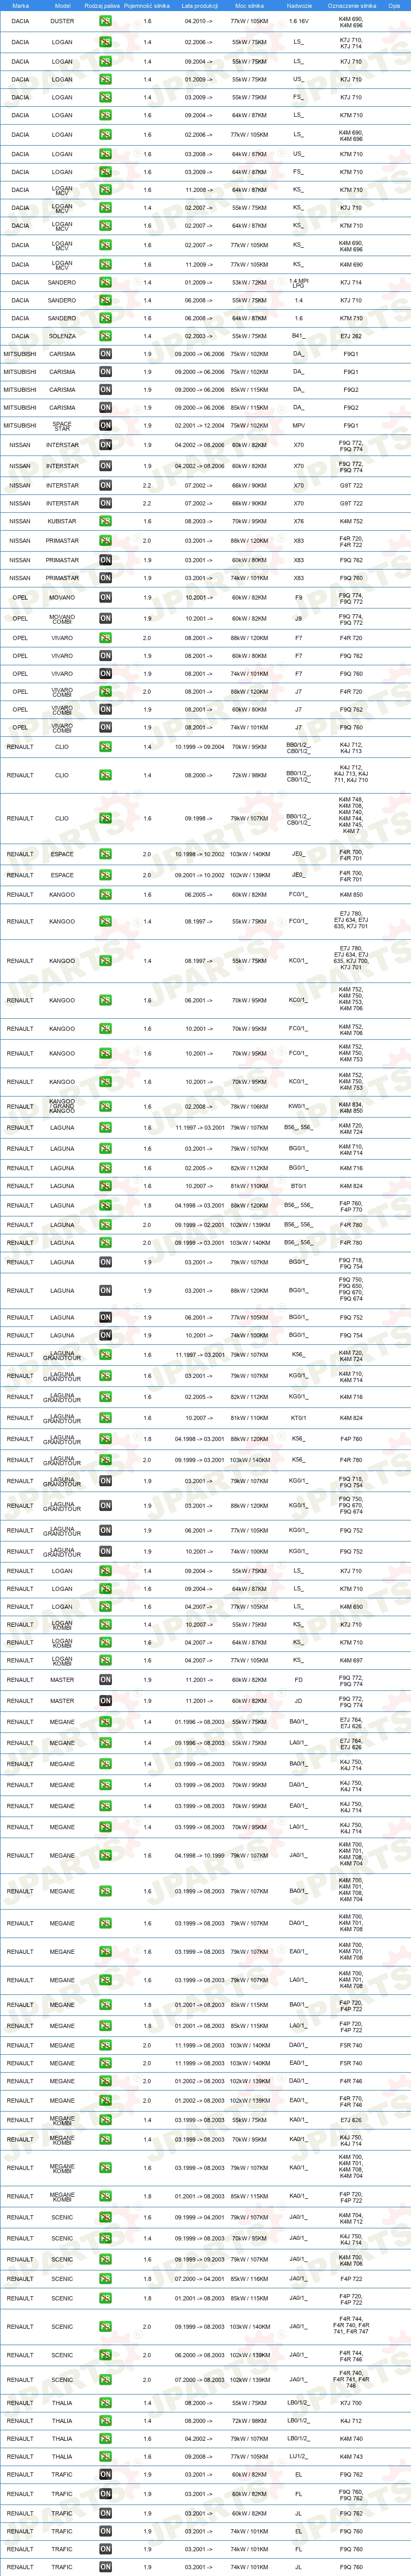Click the petrol icon in Nissan Kubistar row

(x=105, y=521)
